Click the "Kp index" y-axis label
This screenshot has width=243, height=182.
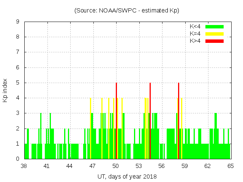5,90
